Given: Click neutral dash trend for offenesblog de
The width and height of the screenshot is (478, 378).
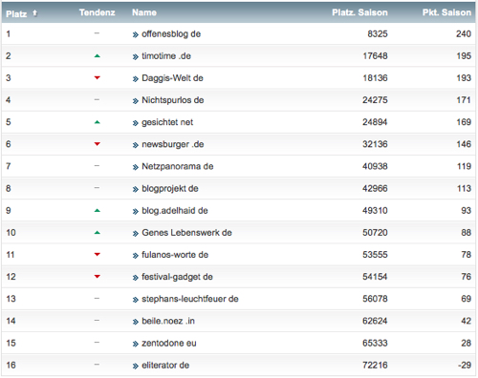Looking at the screenshot, I should pyautogui.click(x=97, y=33).
